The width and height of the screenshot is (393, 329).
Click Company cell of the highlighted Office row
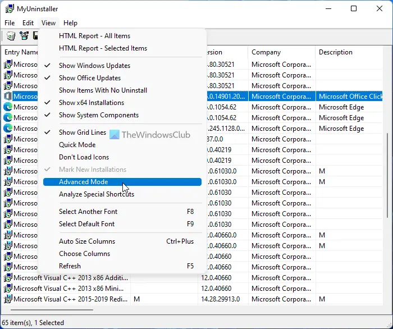pos(282,97)
